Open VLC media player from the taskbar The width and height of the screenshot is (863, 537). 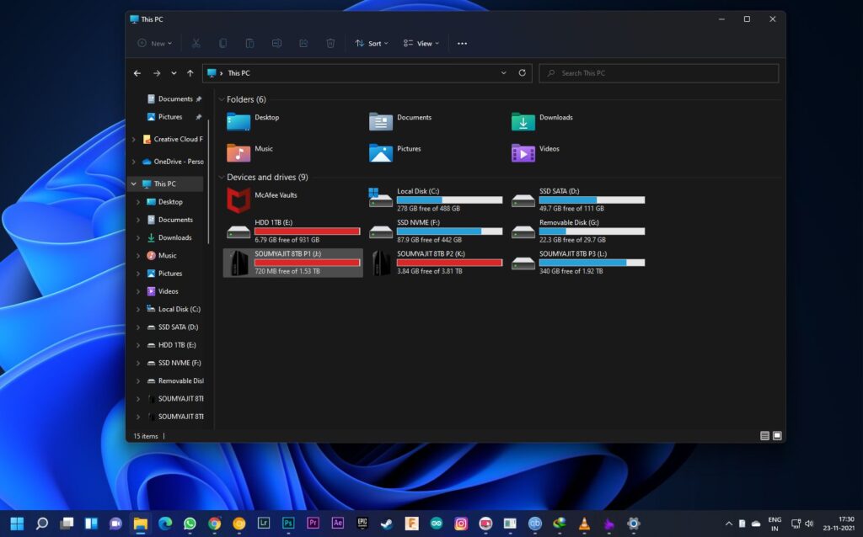[584, 524]
